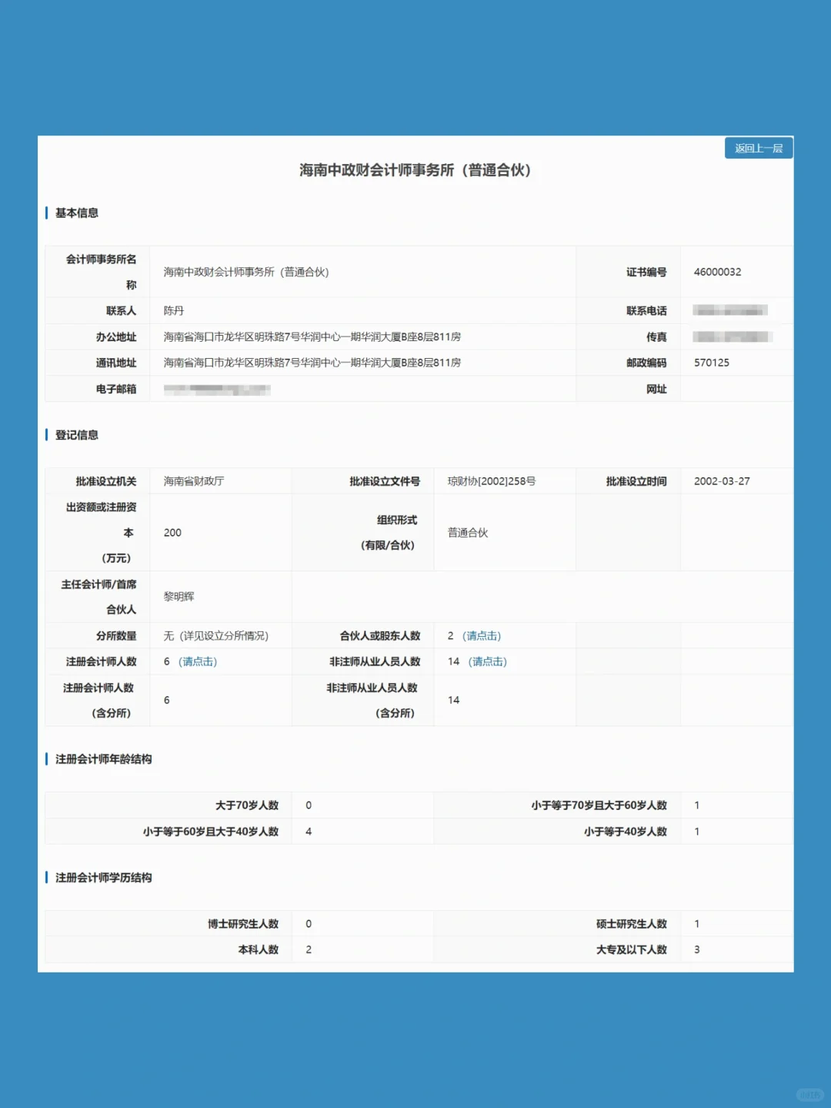Click the 网址 label

pyautogui.click(x=656, y=389)
